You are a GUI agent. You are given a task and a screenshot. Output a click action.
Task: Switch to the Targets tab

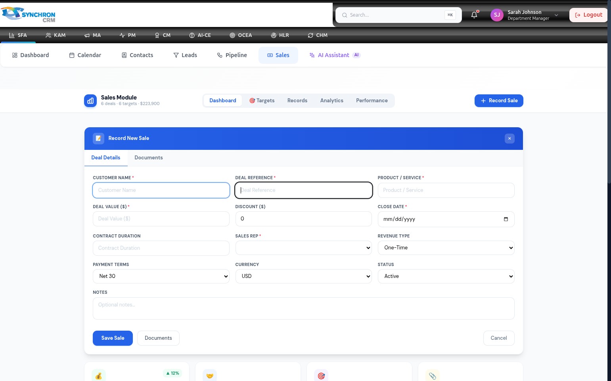pyautogui.click(x=262, y=101)
